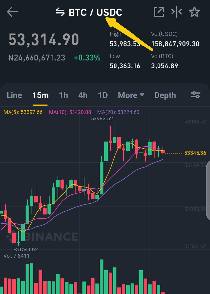Tap the MA(10) indicator label
Image resolution: width=210 pixels, height=294 pixels.
[x=70, y=112]
